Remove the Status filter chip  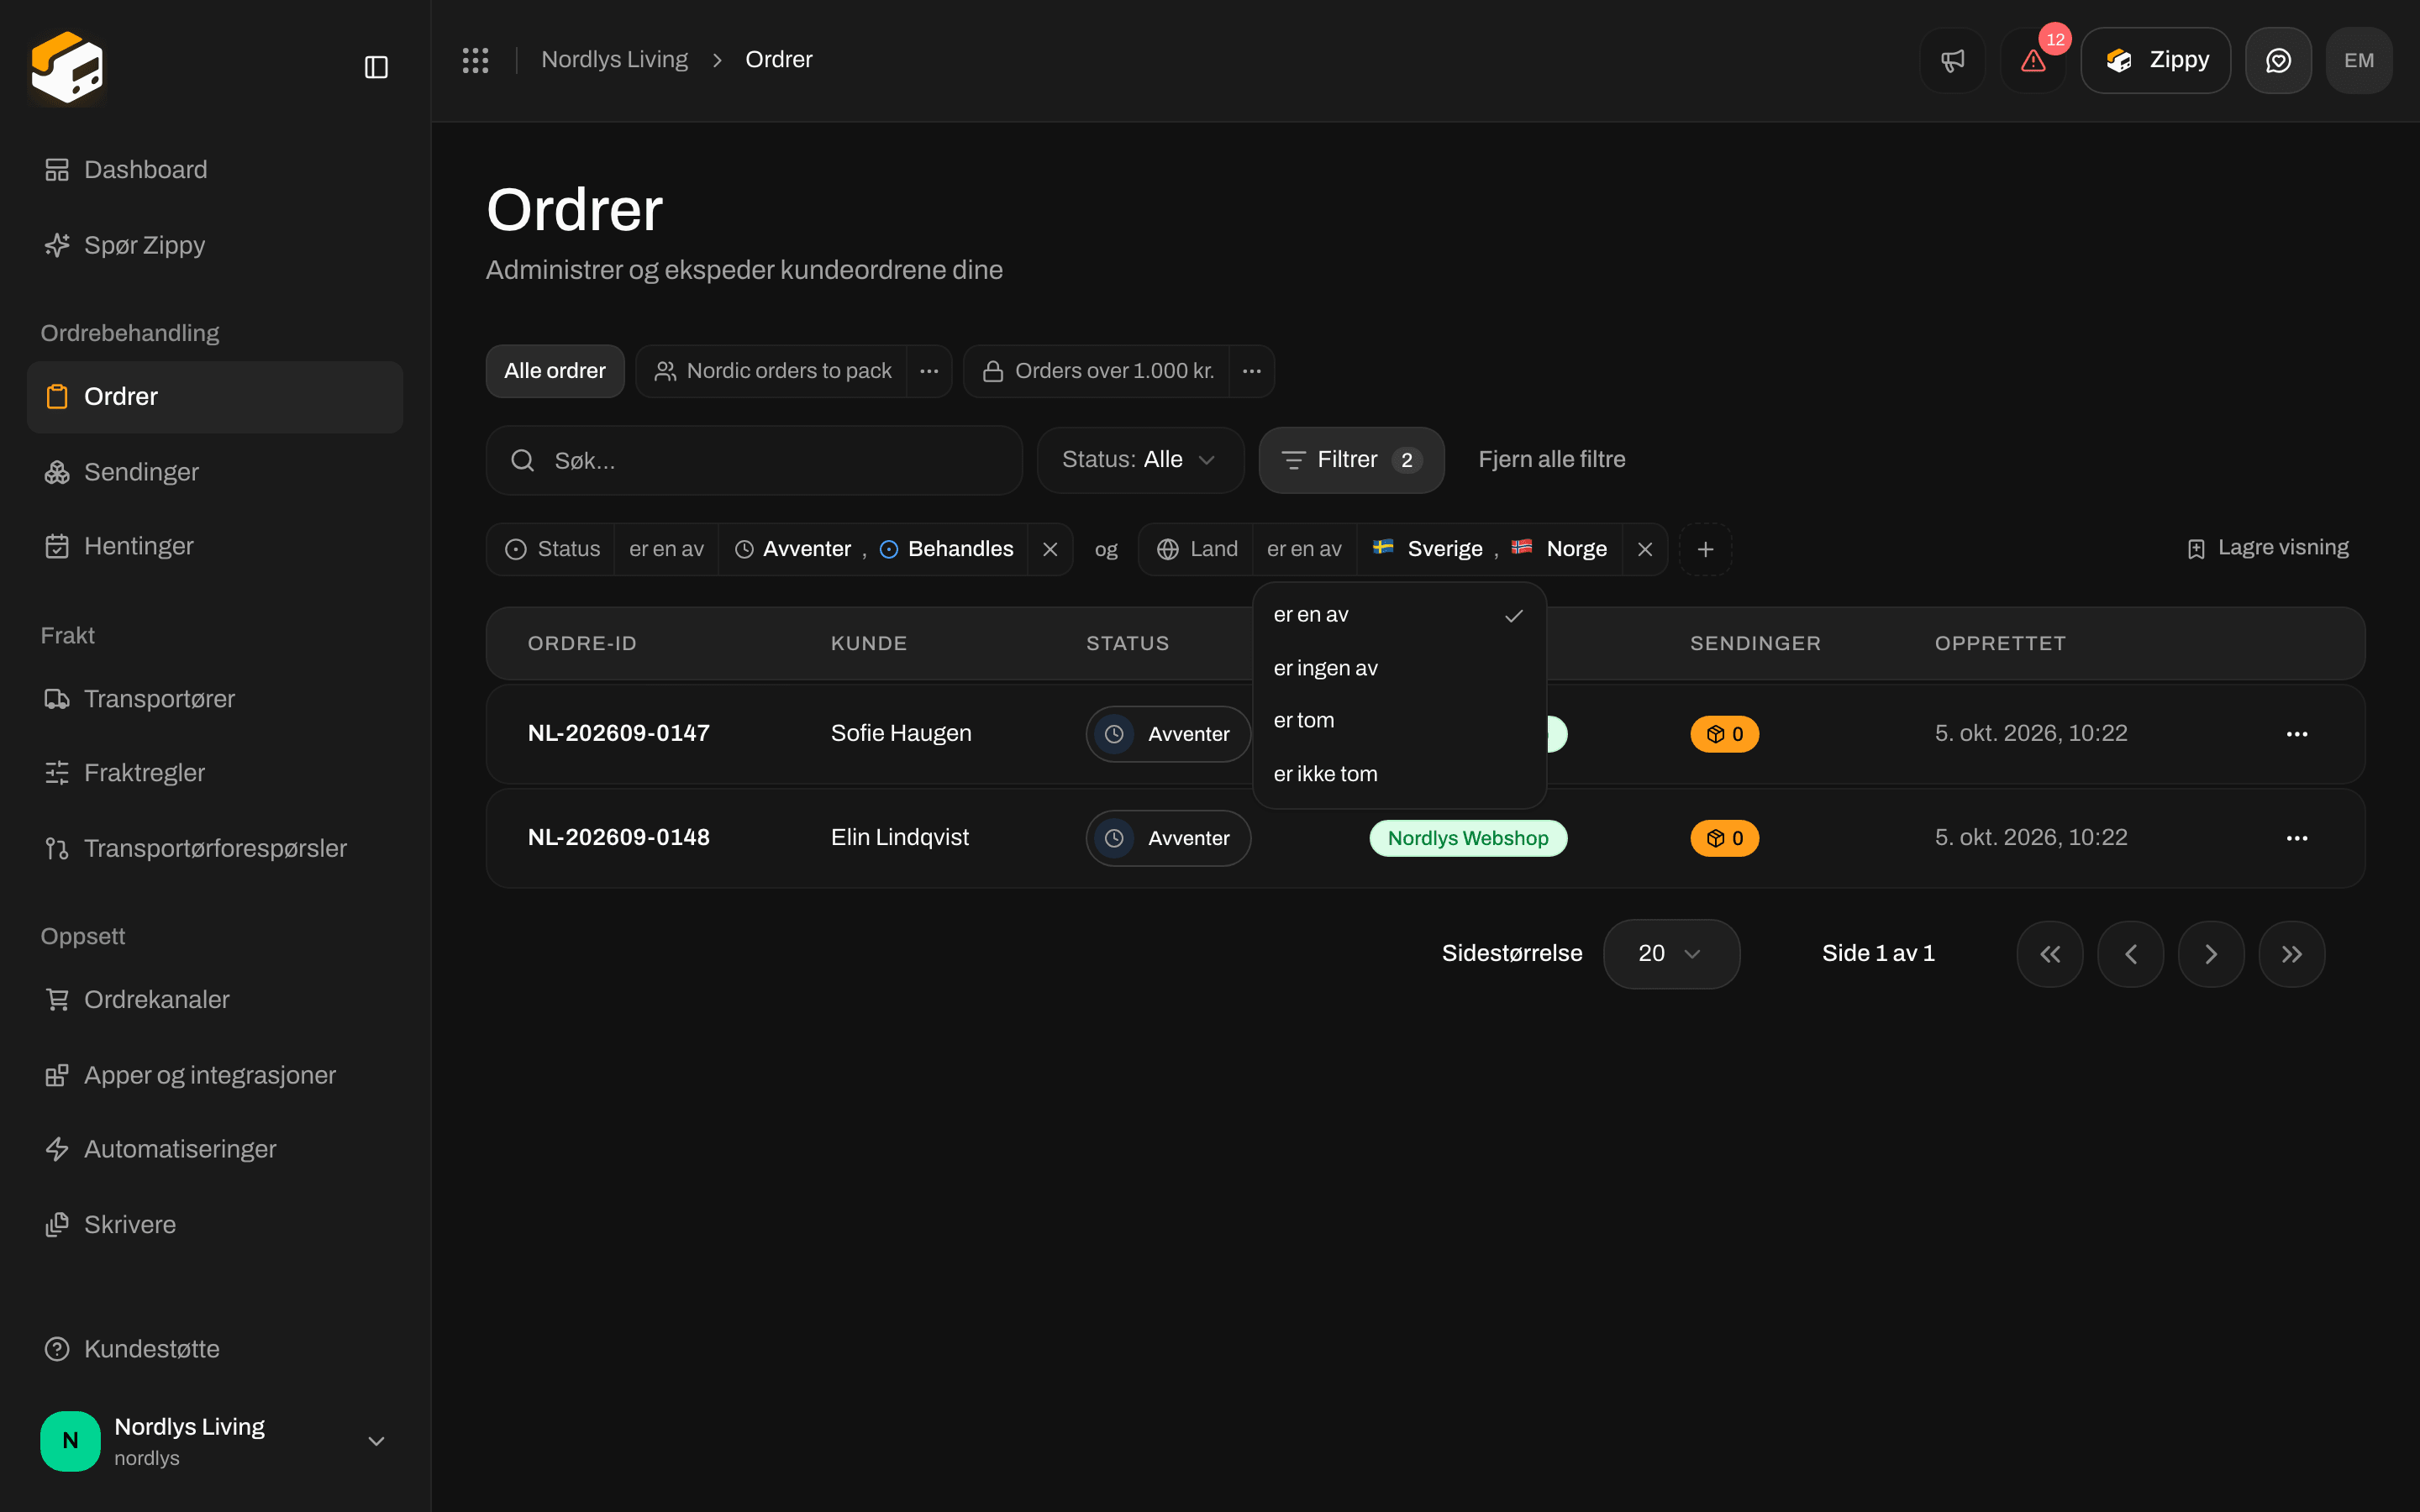click(1050, 549)
